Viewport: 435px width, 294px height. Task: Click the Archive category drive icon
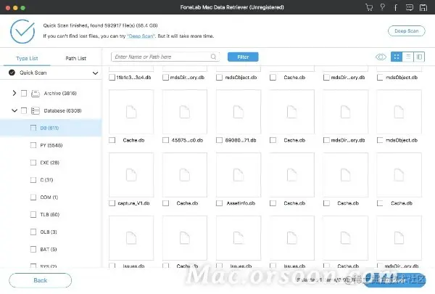[36, 94]
